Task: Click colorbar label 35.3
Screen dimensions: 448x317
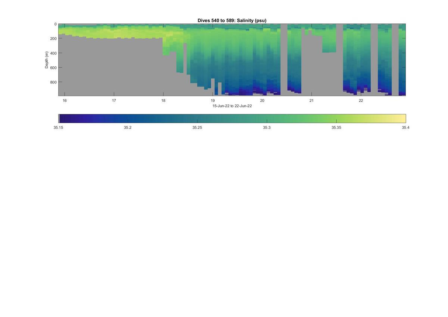Action: pos(267,127)
